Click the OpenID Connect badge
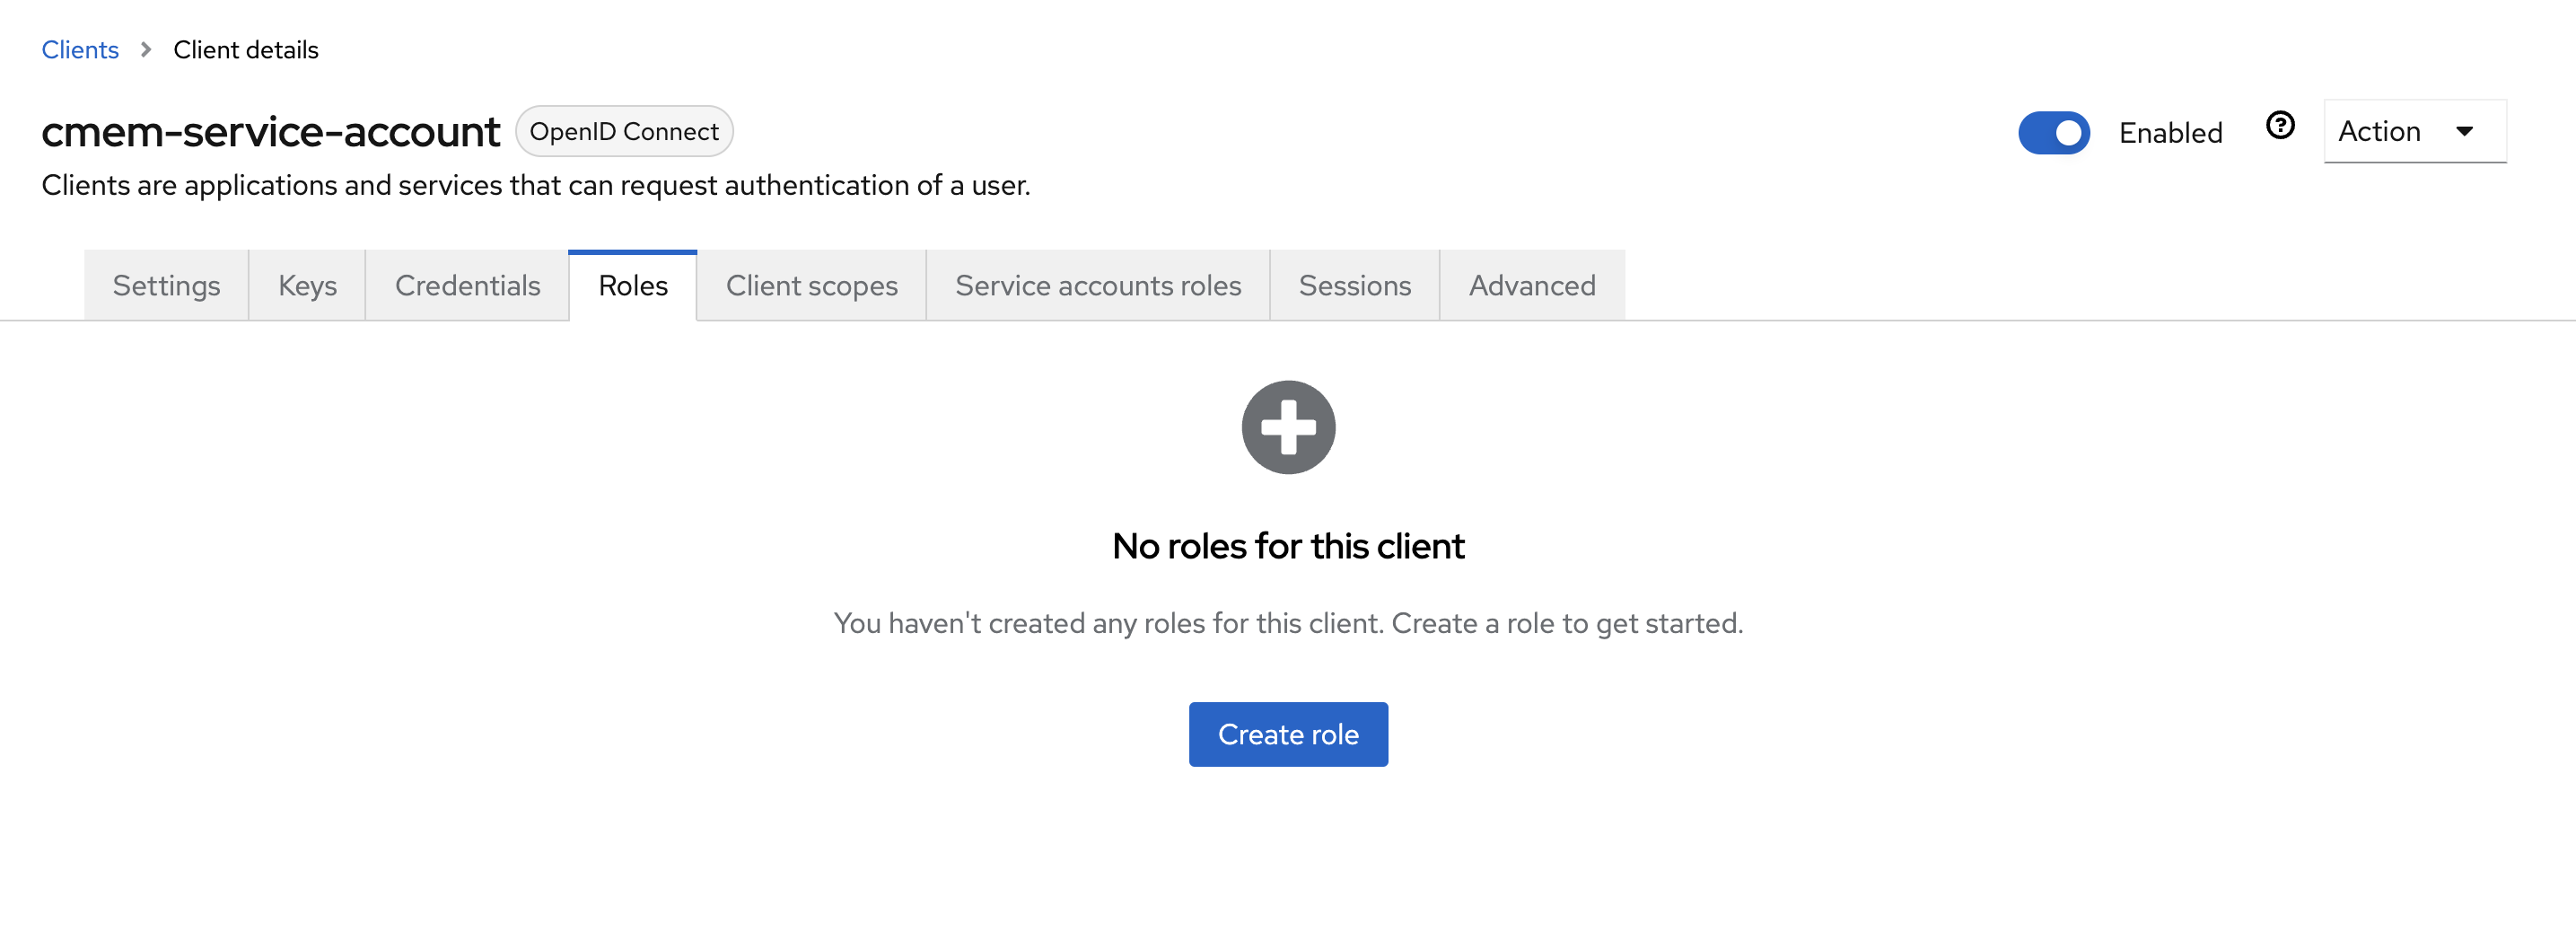Image resolution: width=2576 pixels, height=932 pixels. coord(624,132)
